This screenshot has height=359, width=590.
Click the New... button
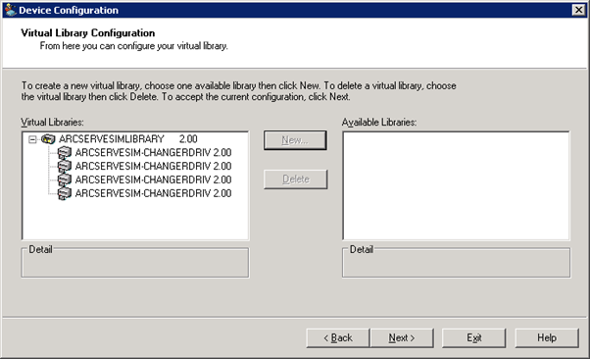[295, 140]
